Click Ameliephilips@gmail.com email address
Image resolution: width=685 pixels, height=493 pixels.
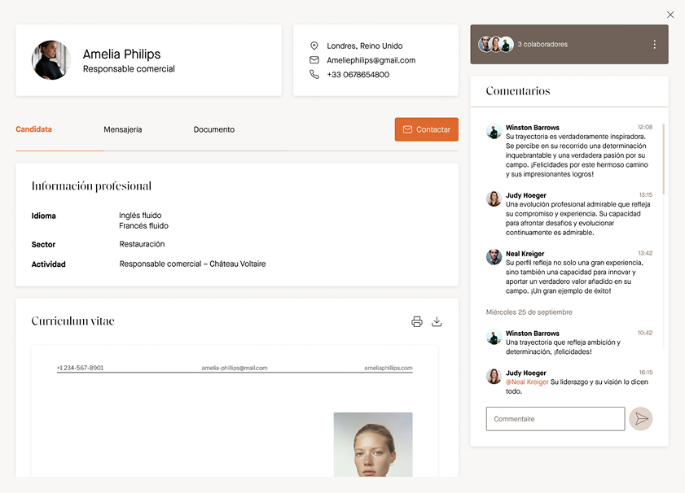(371, 60)
